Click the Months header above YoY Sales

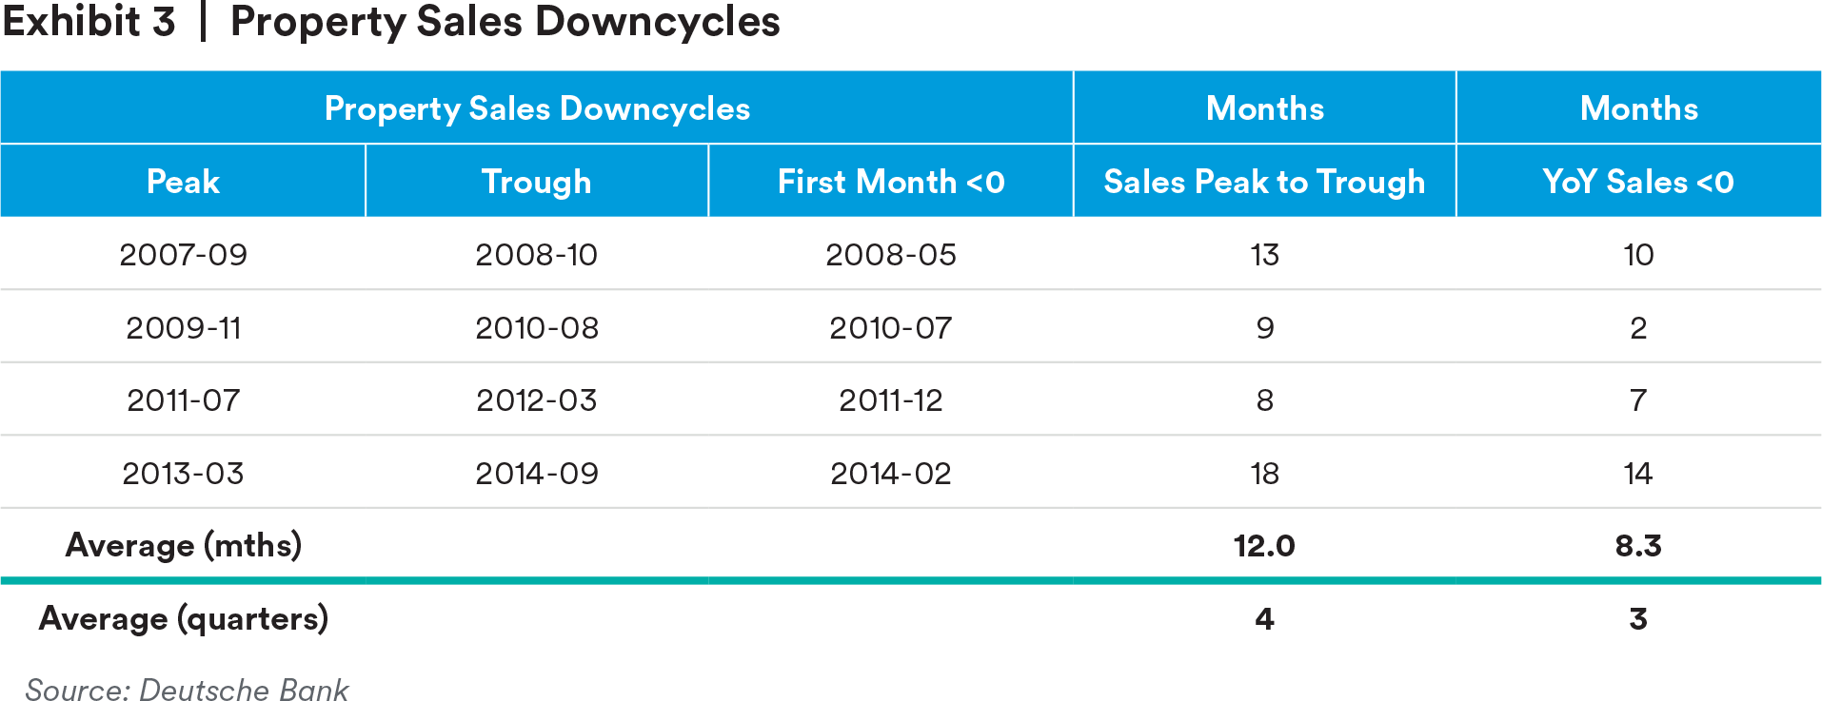[1638, 108]
